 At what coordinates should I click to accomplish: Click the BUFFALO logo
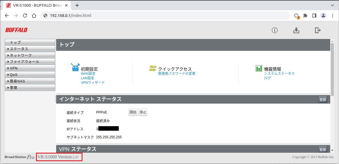pos(16,30)
